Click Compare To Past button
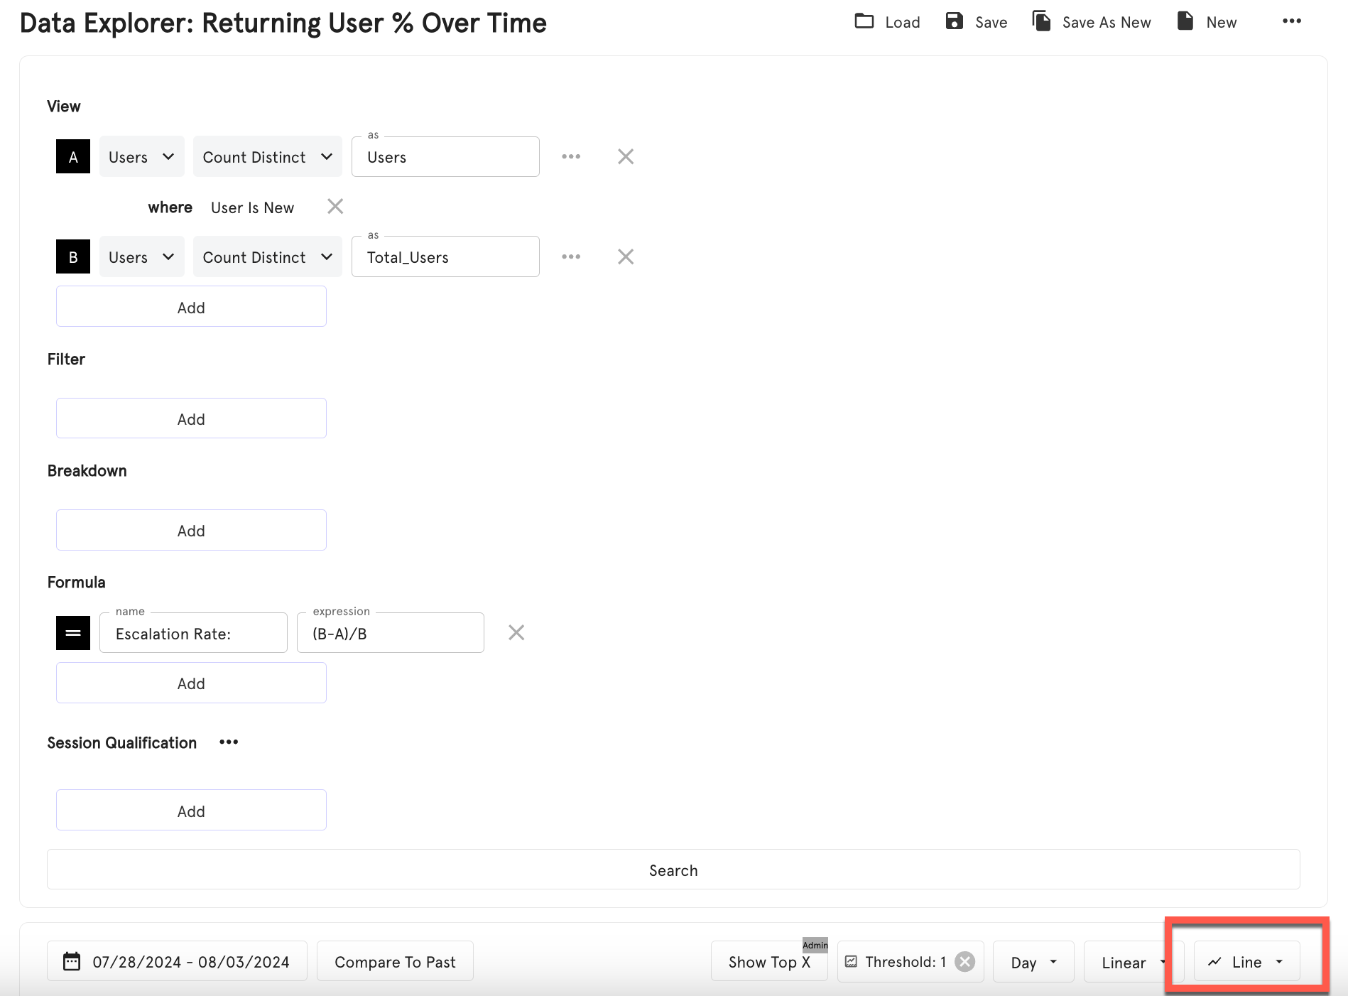Screen dimensions: 1348x996 pyautogui.click(x=395, y=962)
